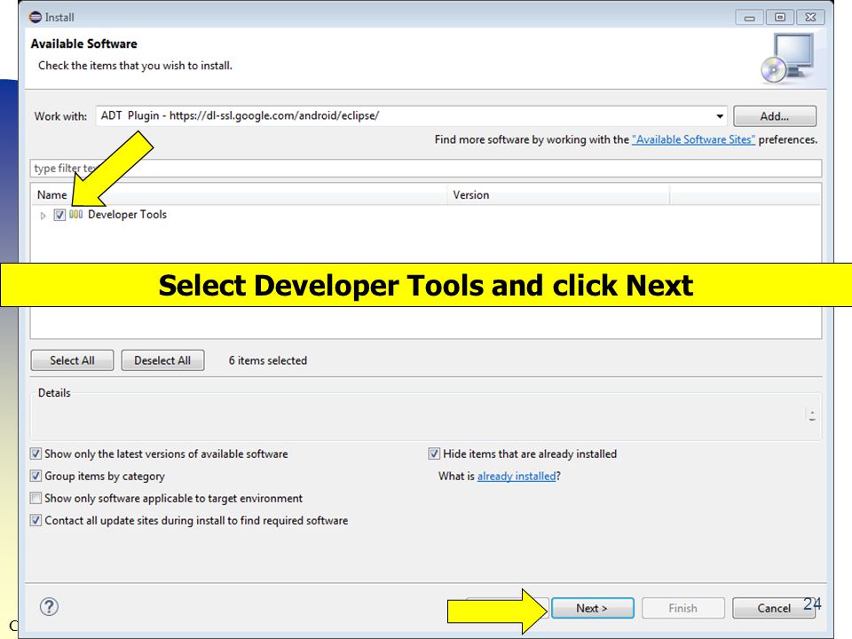The height and width of the screenshot is (639, 852).
Task: Expand the Developer Tools tree node
Action: [x=43, y=216]
